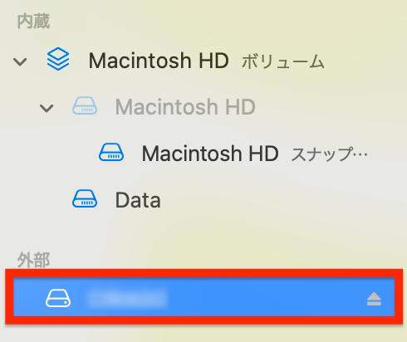This screenshot has height=342, width=407.
Task: Select the Macintosh HD volume group name
Action: click(159, 61)
